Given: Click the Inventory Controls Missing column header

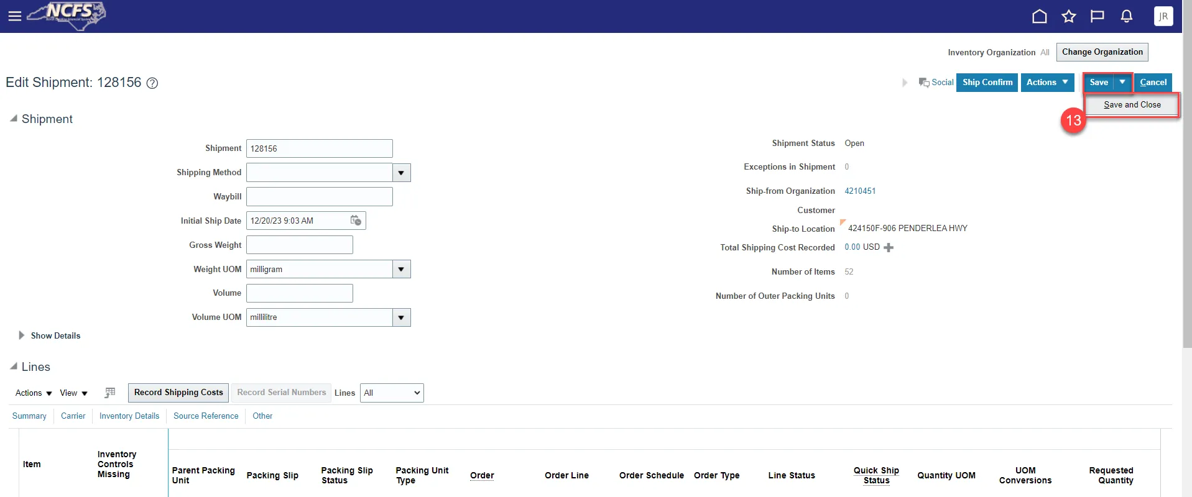Looking at the screenshot, I should click(x=117, y=465).
